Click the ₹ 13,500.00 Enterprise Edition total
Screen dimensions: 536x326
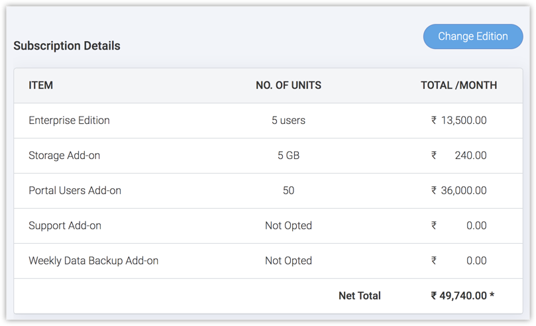coord(458,121)
